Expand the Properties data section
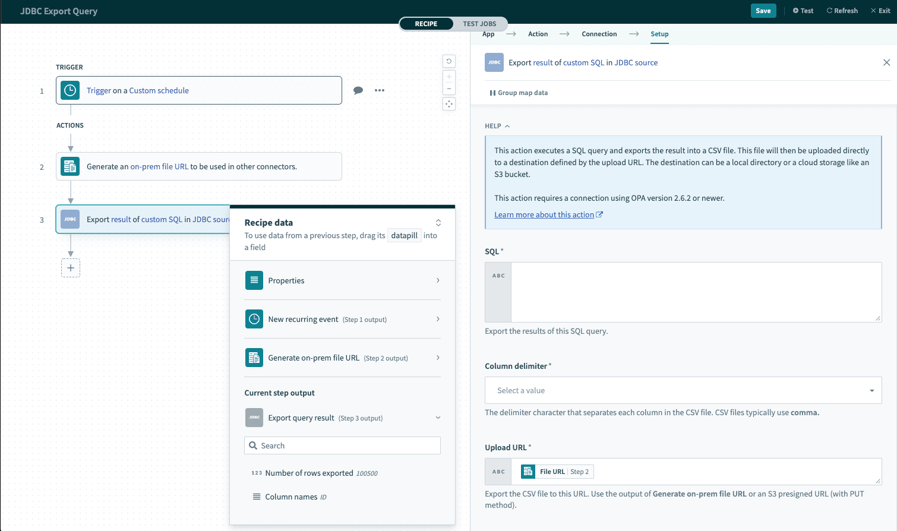 [342, 280]
